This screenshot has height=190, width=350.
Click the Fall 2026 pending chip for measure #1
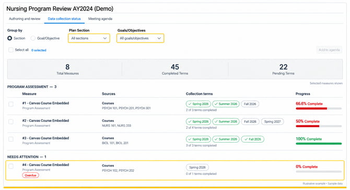(x=250, y=104)
